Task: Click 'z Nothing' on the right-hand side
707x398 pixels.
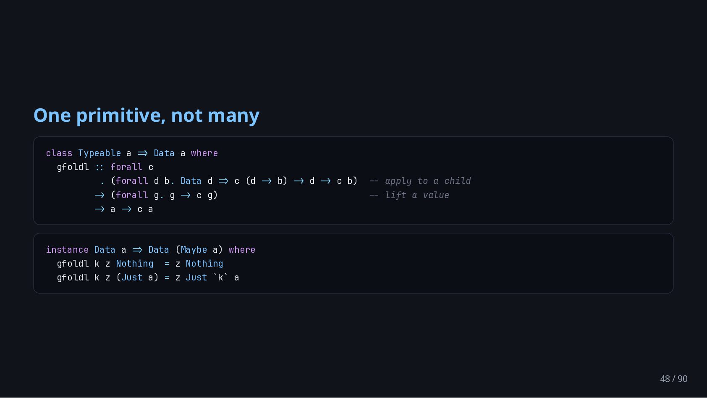Action: [199, 264]
